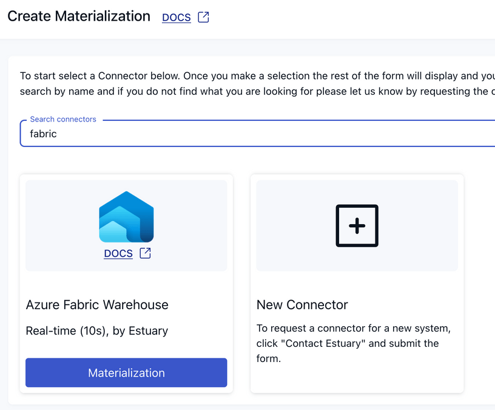Click external-link icon beside the header DOCS
495x410 pixels.
pos(204,18)
